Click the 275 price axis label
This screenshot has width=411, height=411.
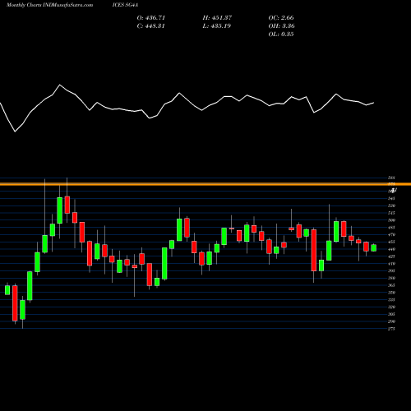point(391,329)
